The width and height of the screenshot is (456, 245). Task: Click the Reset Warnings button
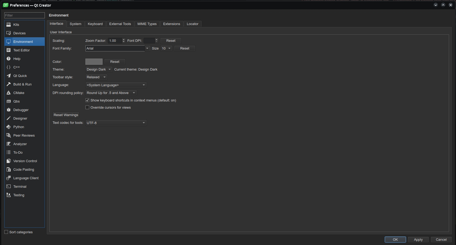click(x=66, y=115)
